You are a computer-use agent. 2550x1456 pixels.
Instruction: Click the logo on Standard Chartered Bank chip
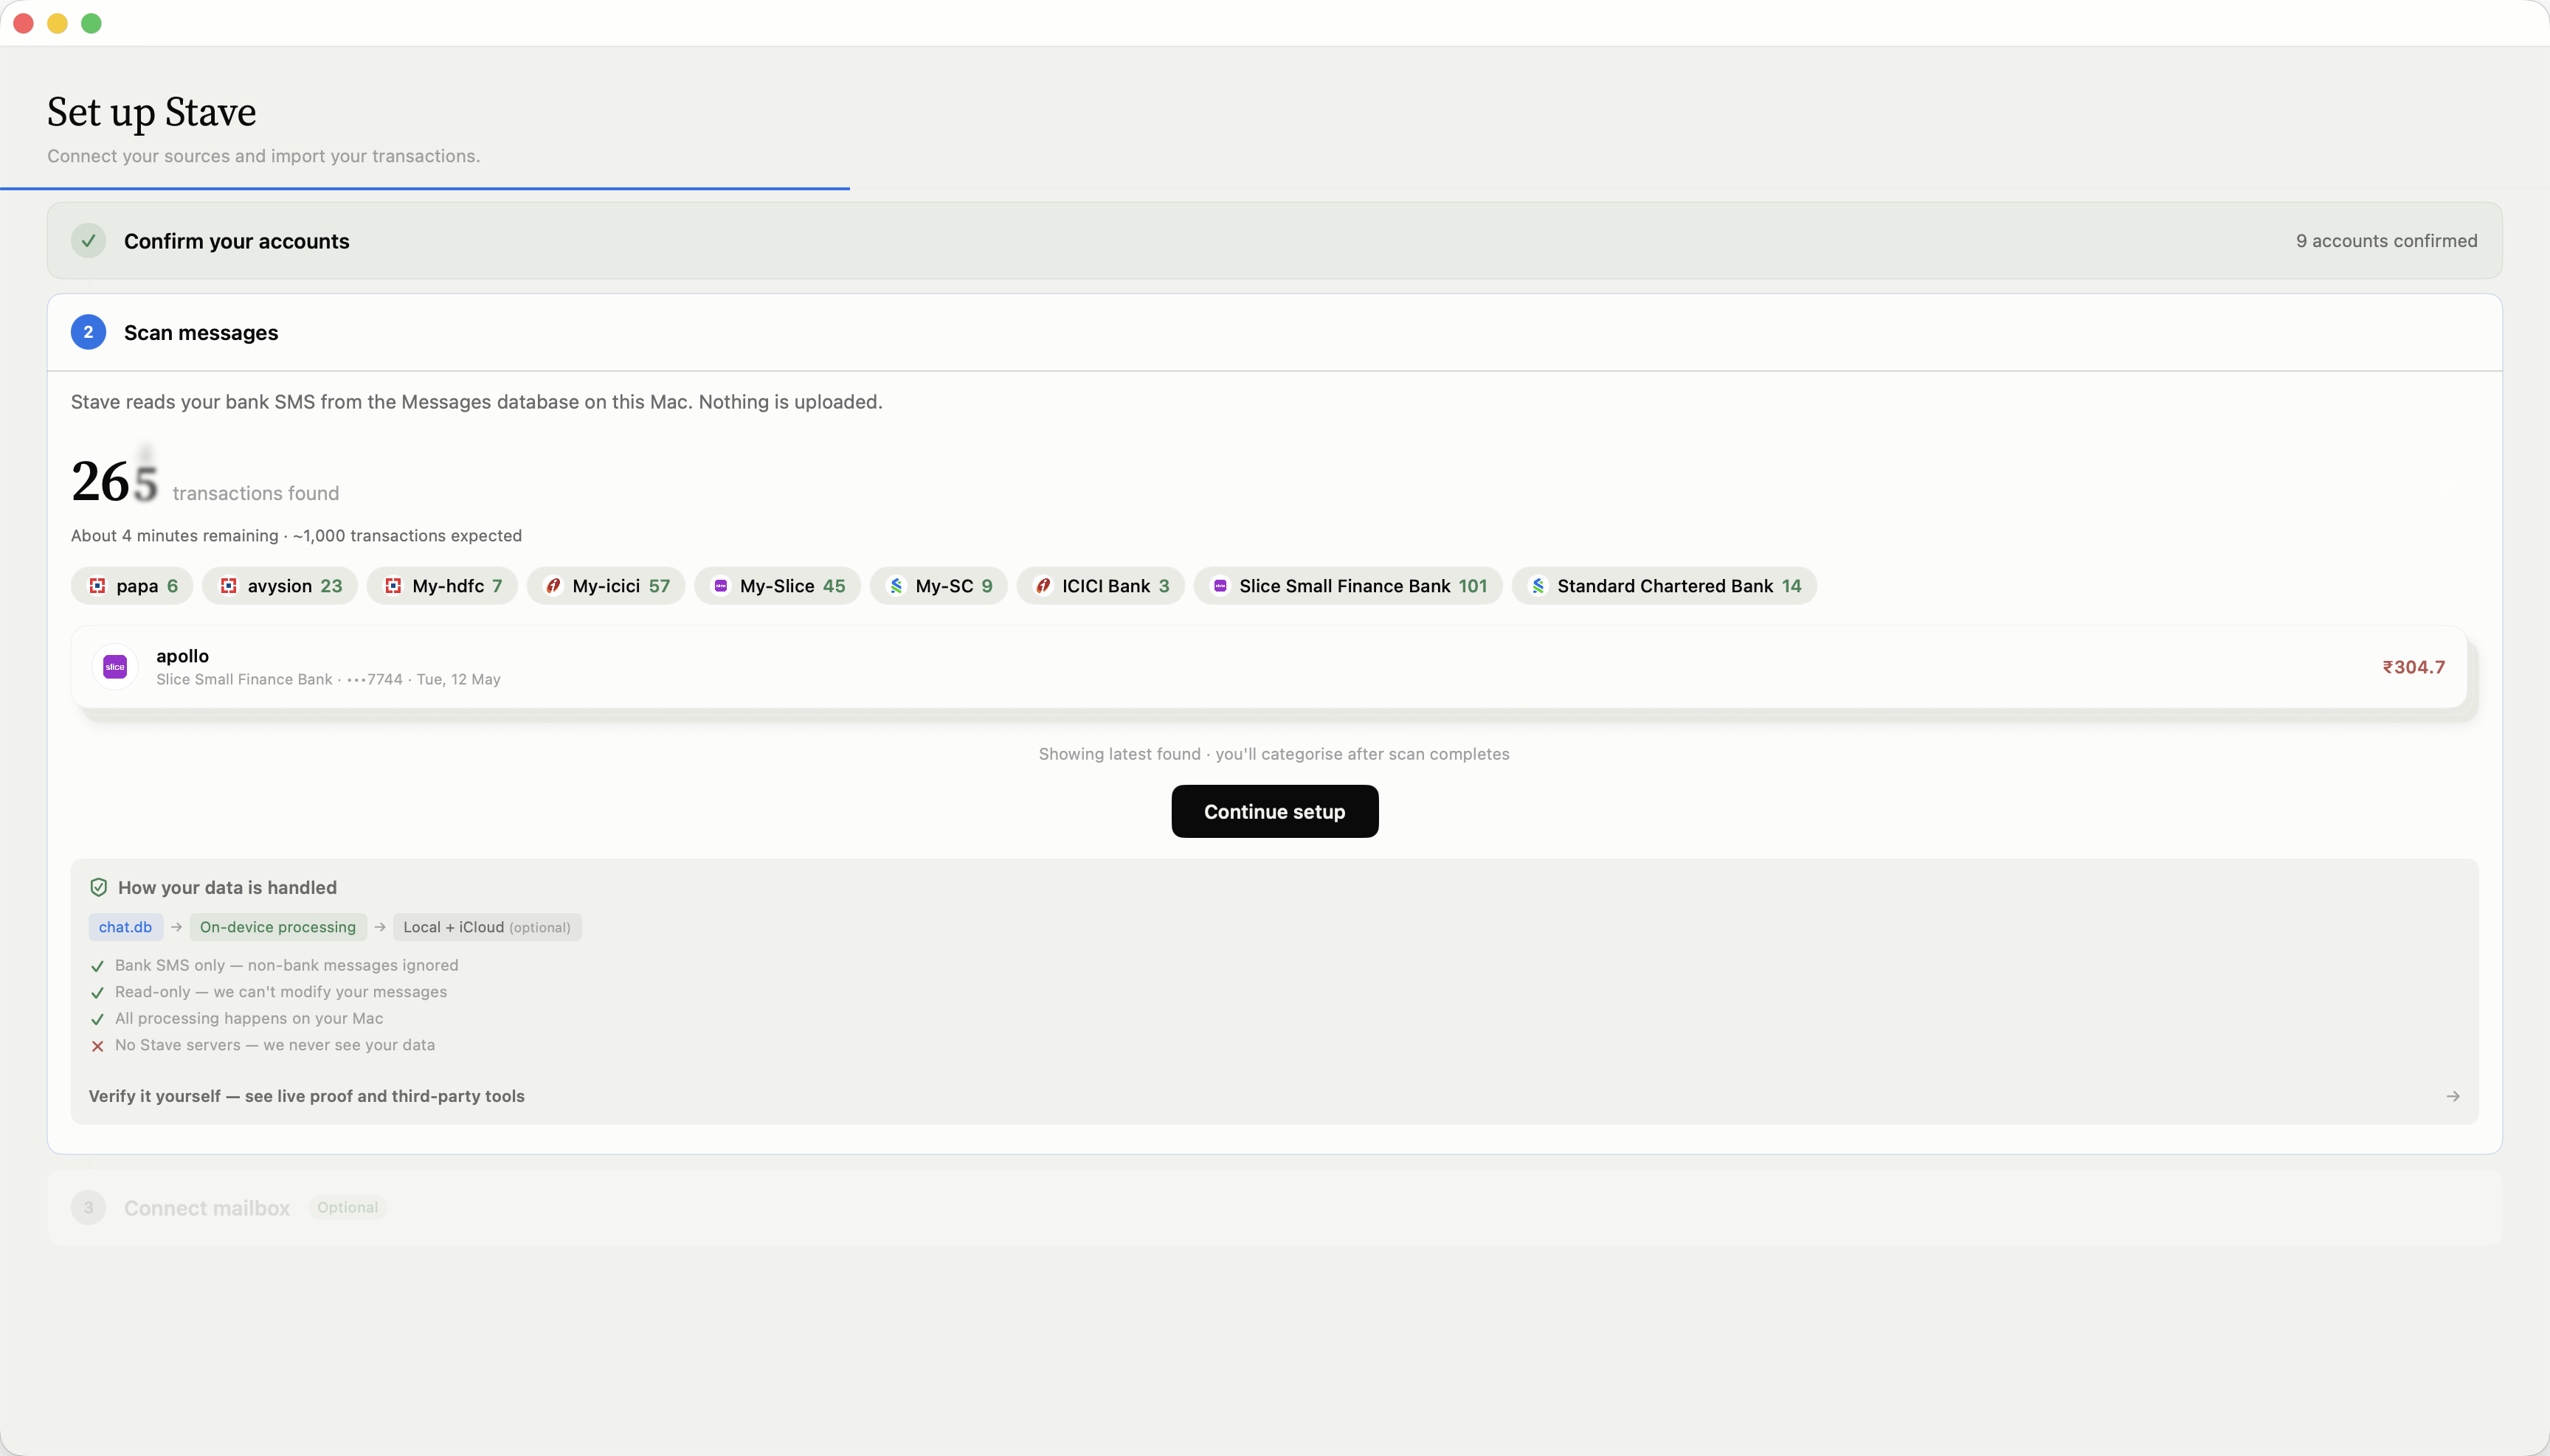(1538, 586)
